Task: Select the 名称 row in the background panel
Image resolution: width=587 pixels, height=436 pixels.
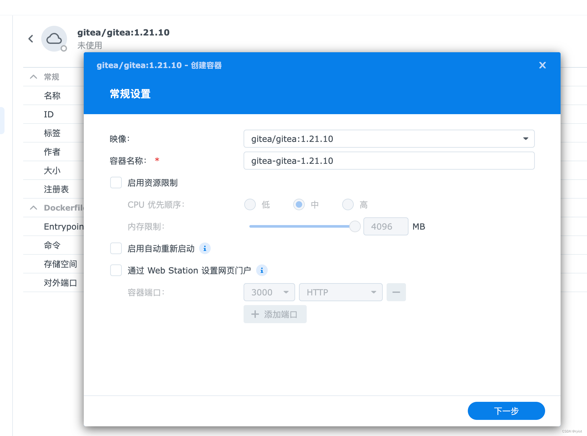Action: (x=53, y=95)
